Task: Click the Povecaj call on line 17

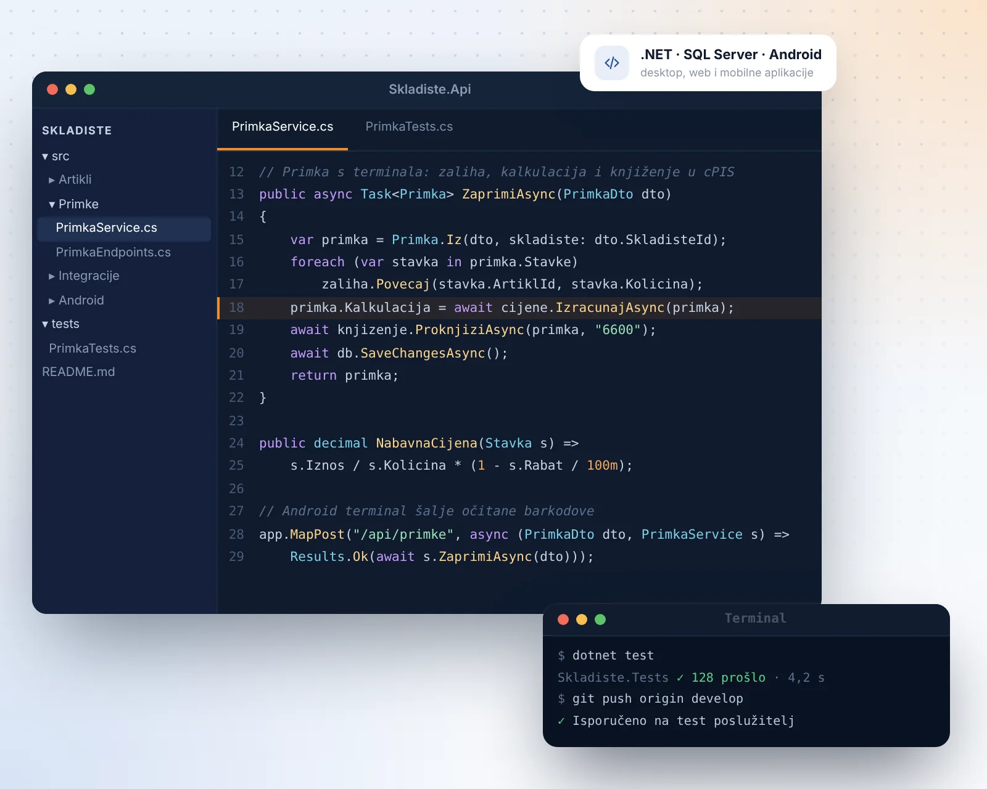Action: 403,284
